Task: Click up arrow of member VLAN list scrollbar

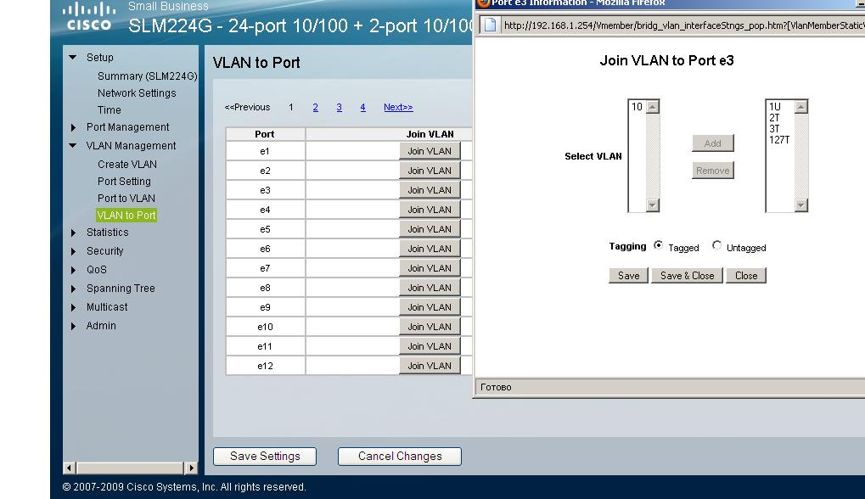Action: tap(801, 106)
